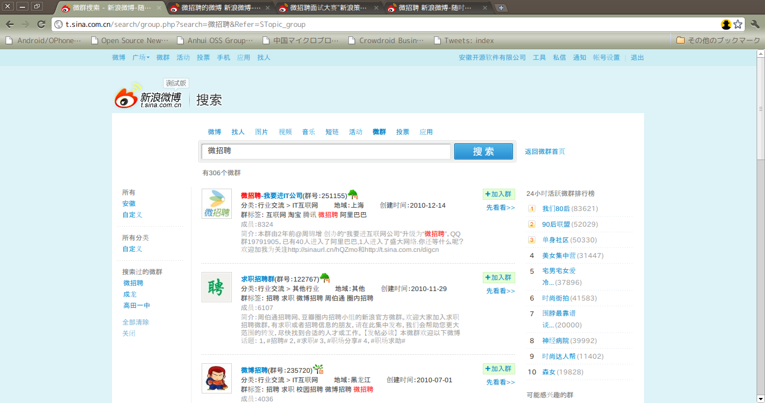This screenshot has width=765, height=403.
Task: Open Crowdroid Busin bookmark
Action: (x=386, y=40)
